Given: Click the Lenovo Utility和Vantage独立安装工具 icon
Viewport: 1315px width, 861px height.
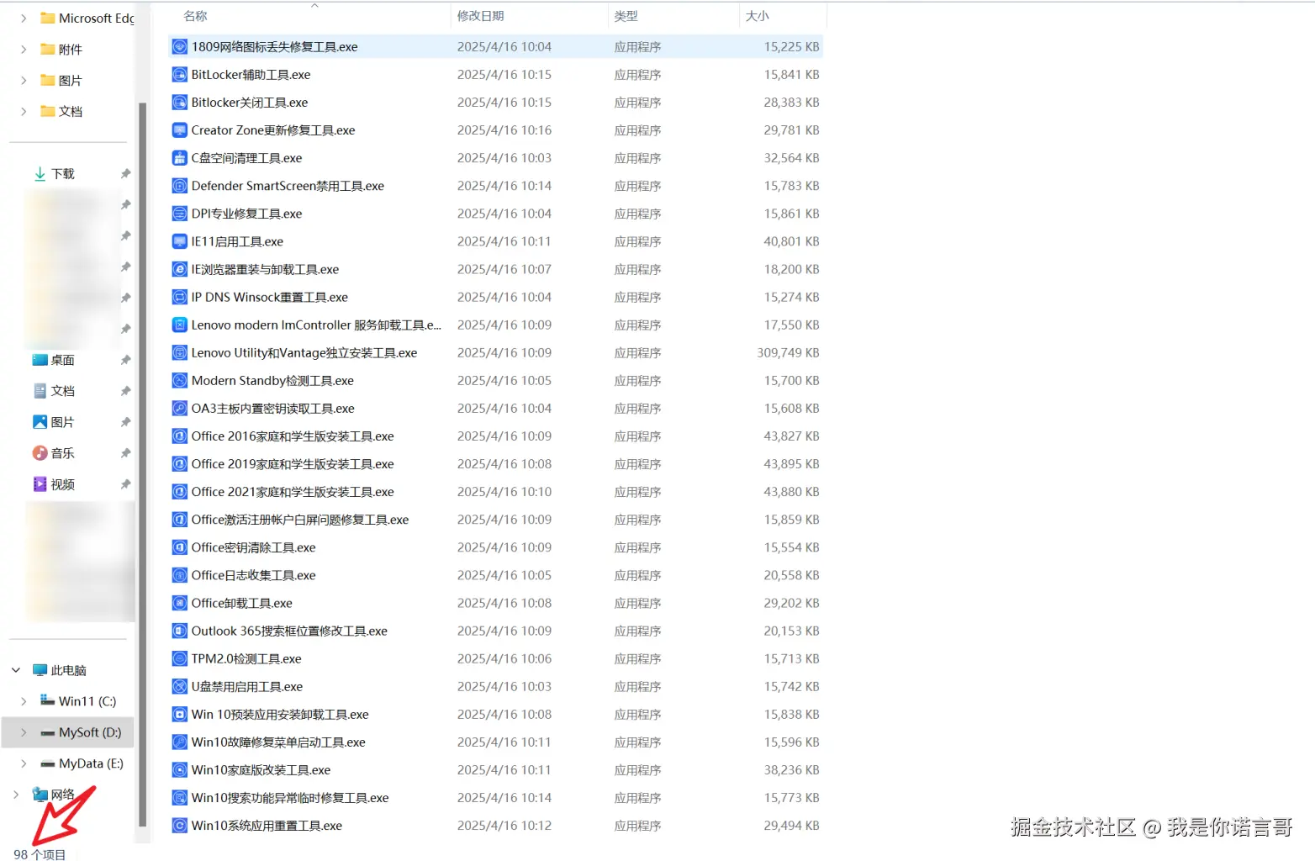Looking at the screenshot, I should coord(179,352).
